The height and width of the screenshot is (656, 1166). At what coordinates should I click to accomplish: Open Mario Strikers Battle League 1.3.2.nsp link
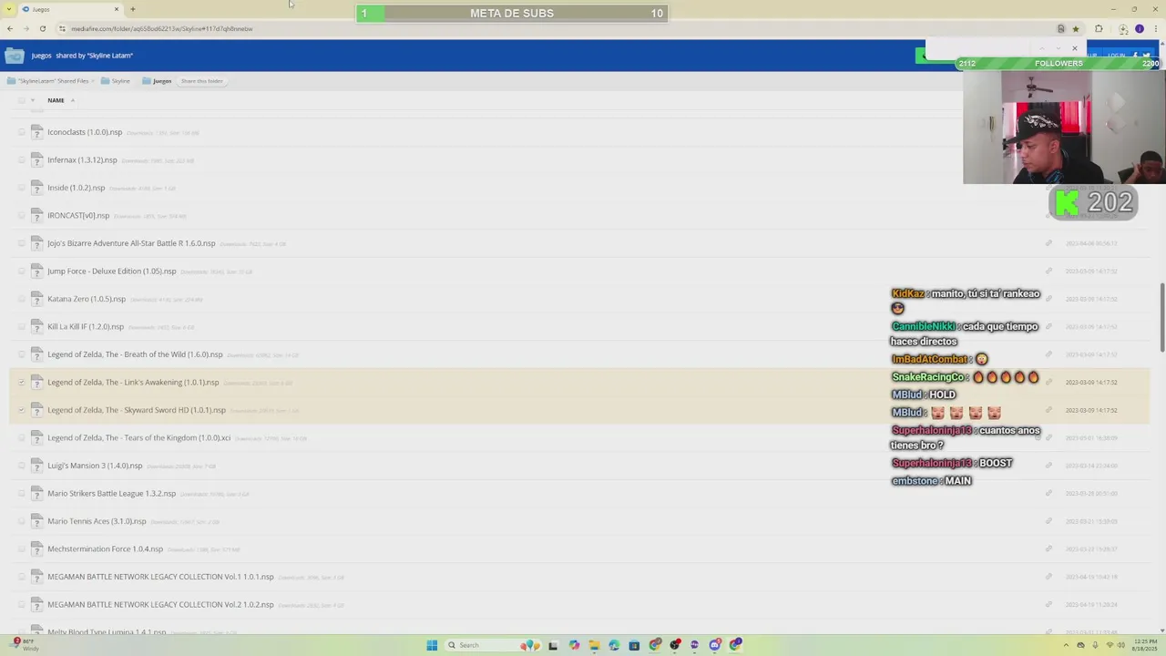(x=111, y=494)
